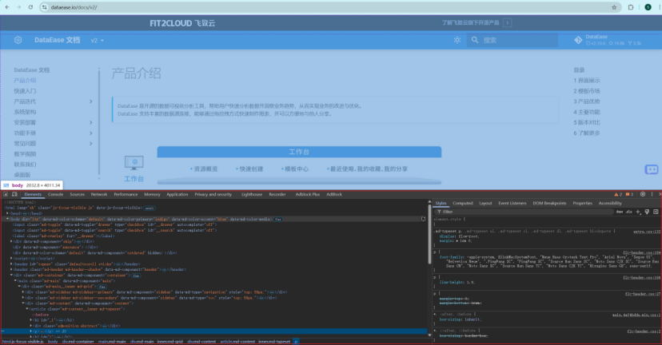Toggle the .cls class editor button
Viewport: 662px width, 345px height.
click(x=628, y=212)
